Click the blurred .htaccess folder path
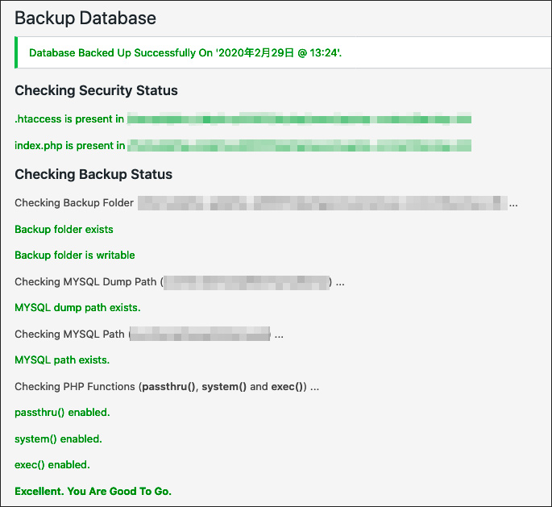This screenshot has height=507, width=552. 299,118
